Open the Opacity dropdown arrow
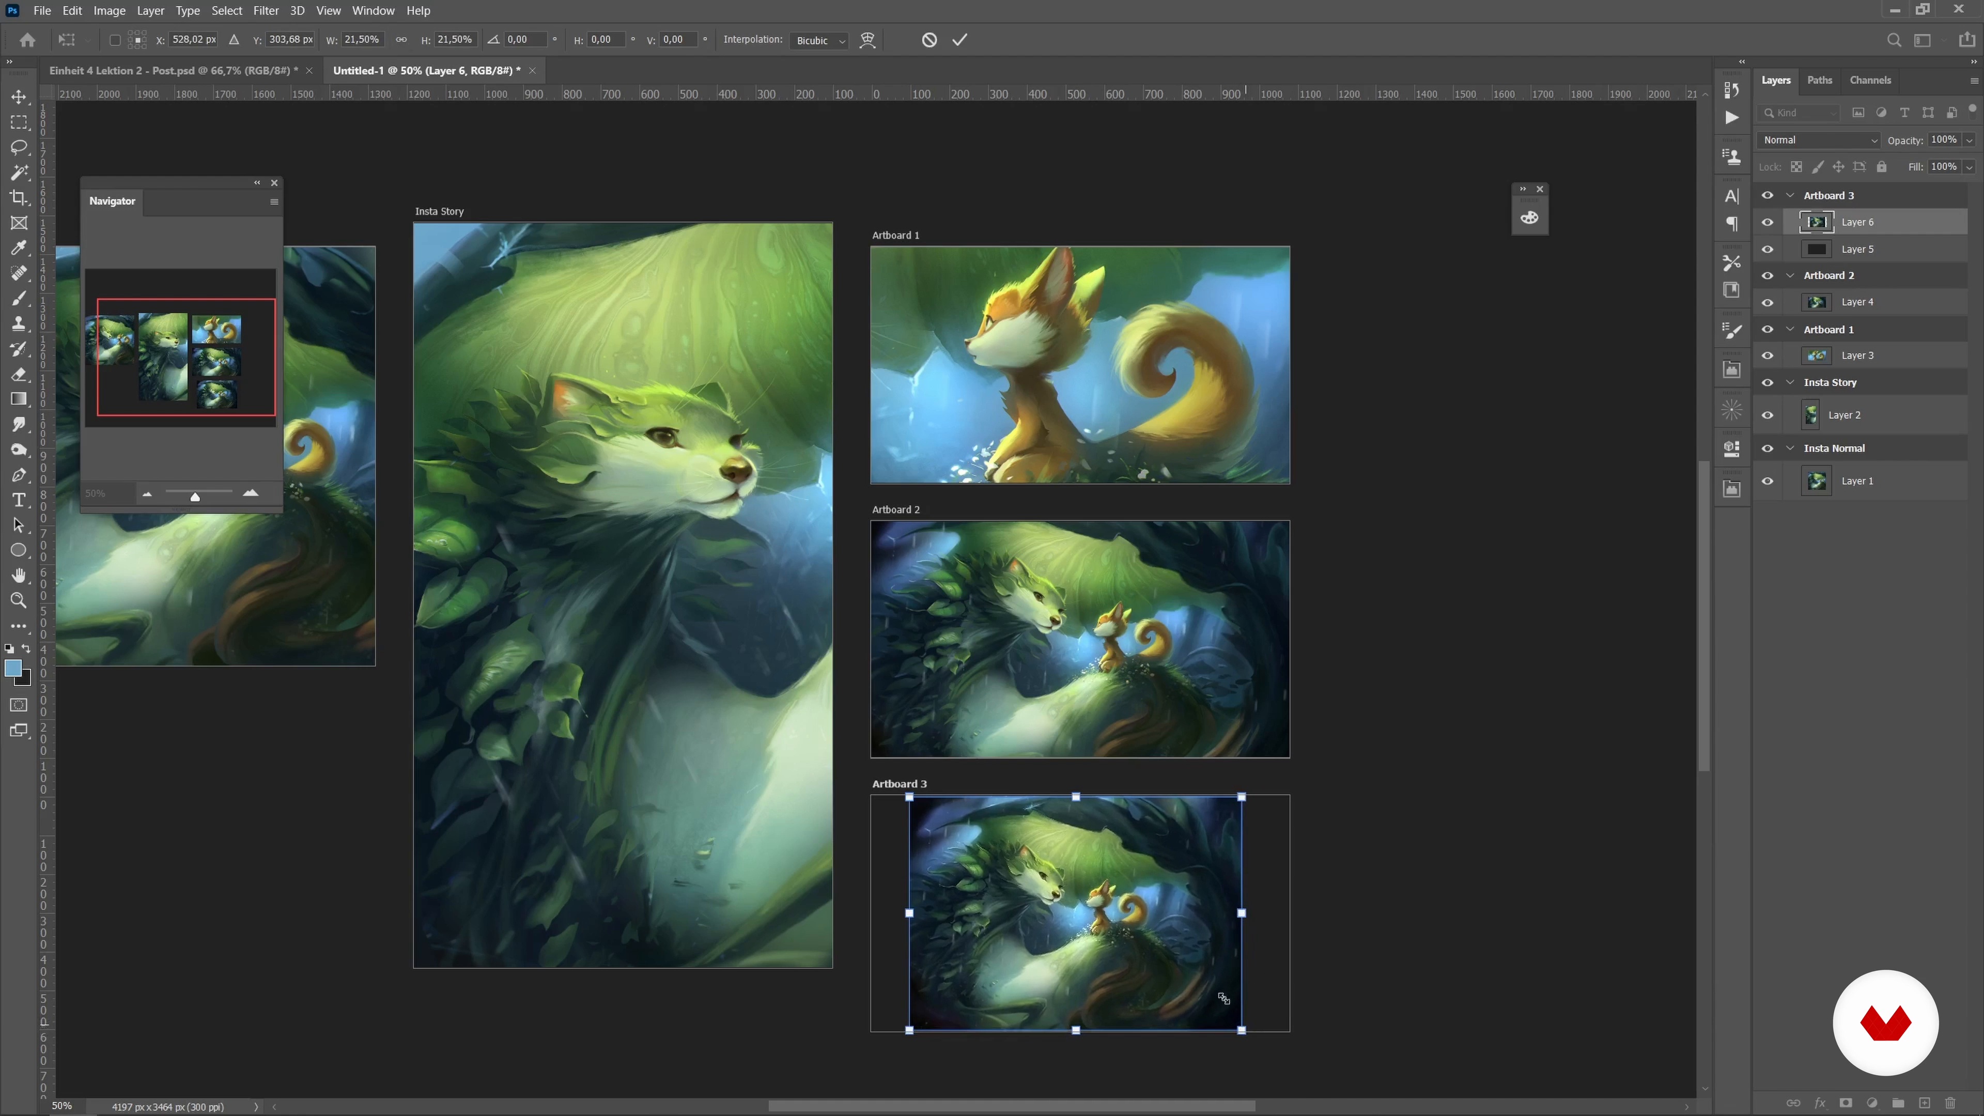Viewport: 1984px width, 1116px height. pyautogui.click(x=1970, y=140)
